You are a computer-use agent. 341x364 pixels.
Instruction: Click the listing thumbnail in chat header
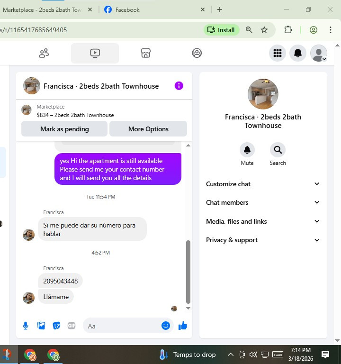click(32, 86)
